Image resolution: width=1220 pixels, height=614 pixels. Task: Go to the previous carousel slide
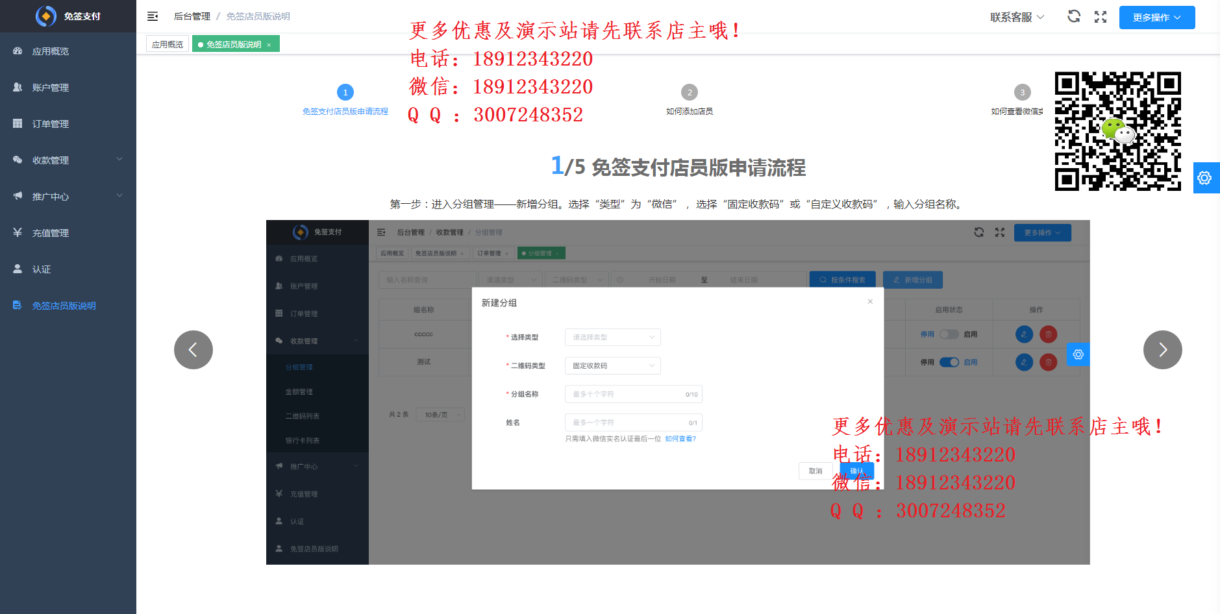click(x=193, y=350)
